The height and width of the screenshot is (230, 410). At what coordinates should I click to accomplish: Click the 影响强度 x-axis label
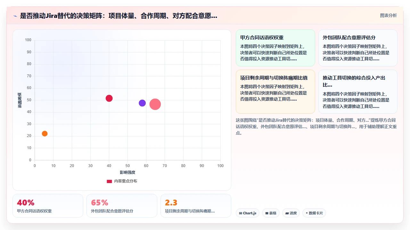pos(127,172)
